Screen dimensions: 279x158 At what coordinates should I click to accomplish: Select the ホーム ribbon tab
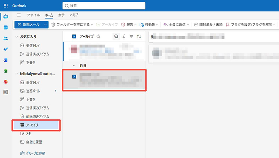[x=49, y=15]
